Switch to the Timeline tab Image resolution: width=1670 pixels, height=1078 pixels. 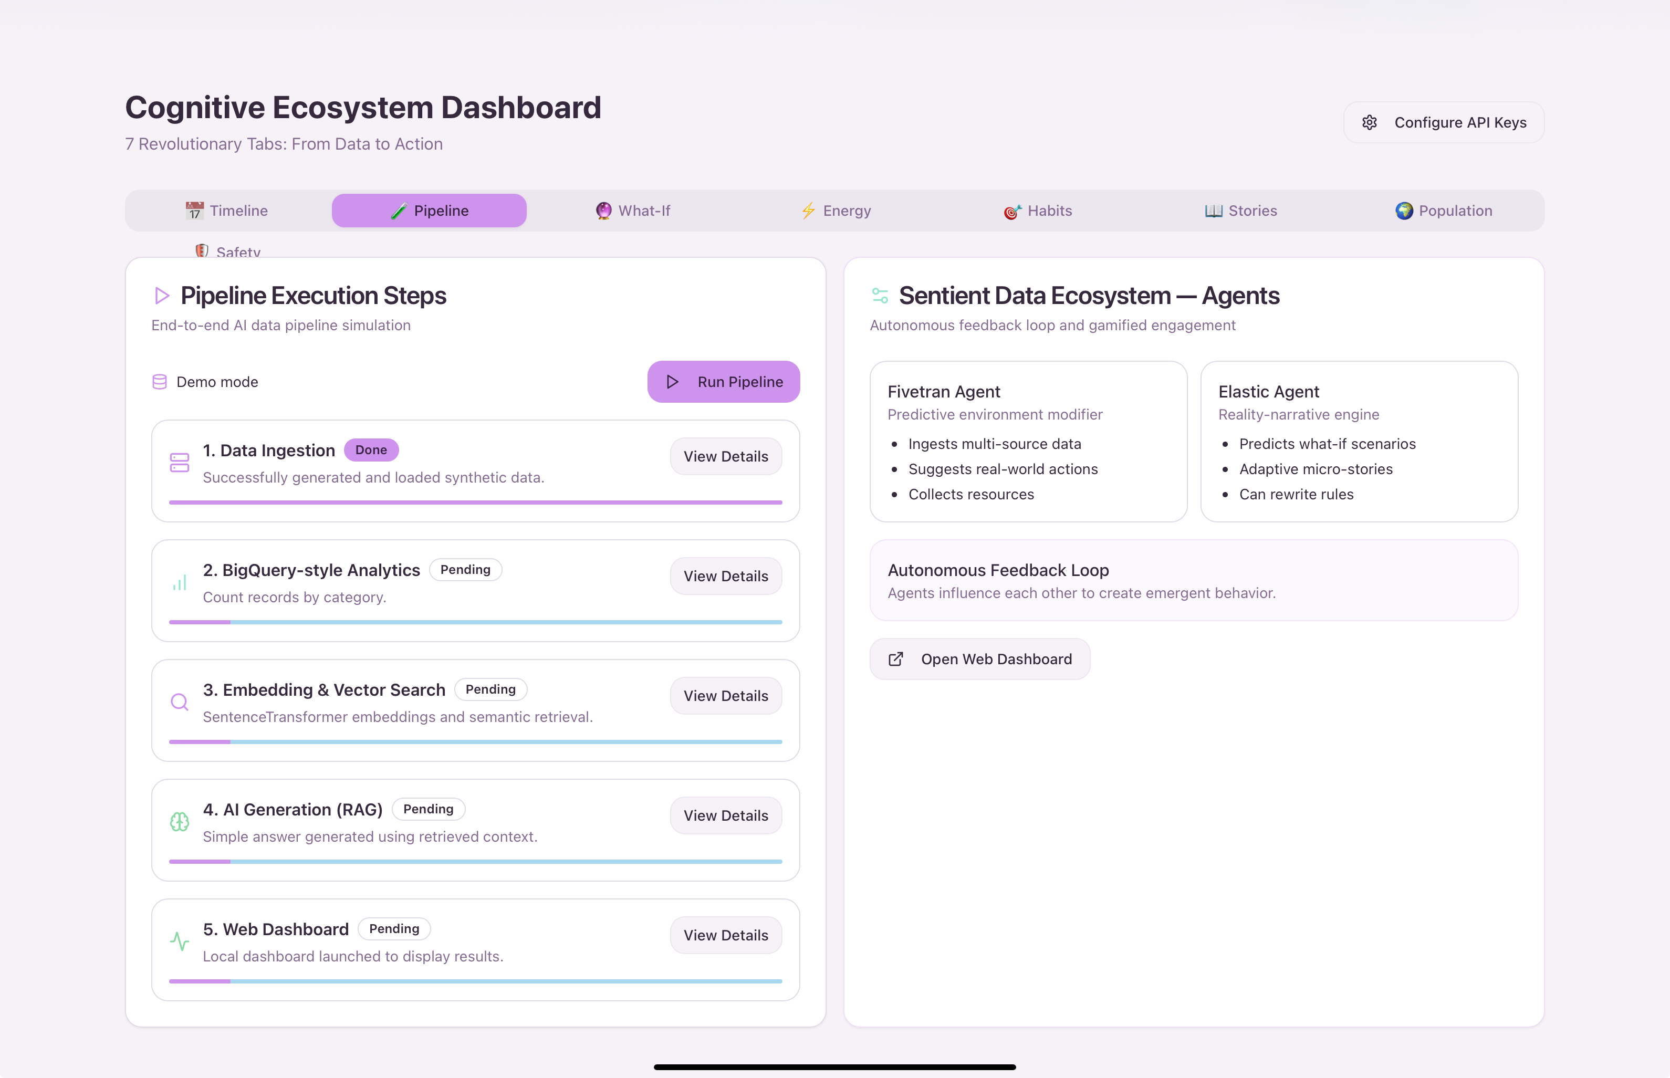point(227,211)
